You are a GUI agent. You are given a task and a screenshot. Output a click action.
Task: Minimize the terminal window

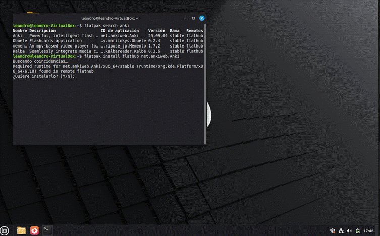click(x=185, y=18)
